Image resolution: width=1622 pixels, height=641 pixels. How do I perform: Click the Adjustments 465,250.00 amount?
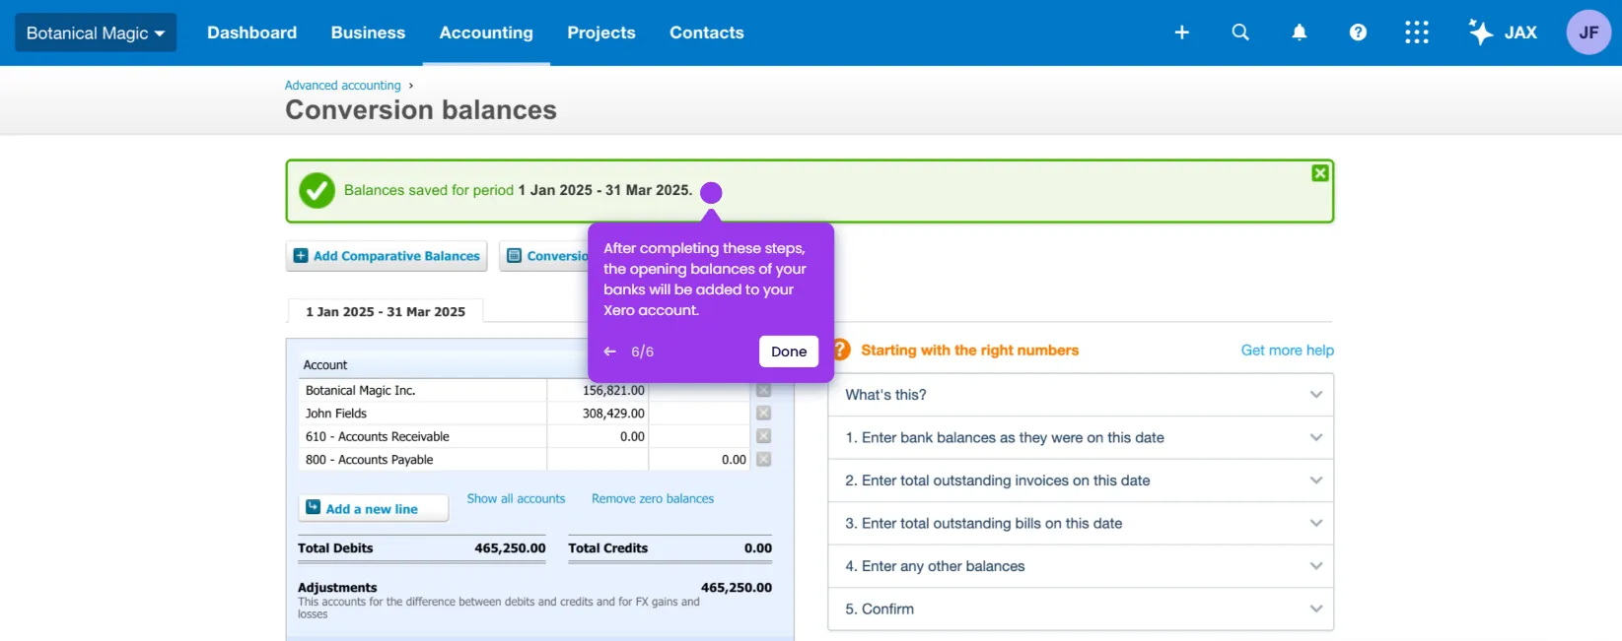[x=736, y=588]
